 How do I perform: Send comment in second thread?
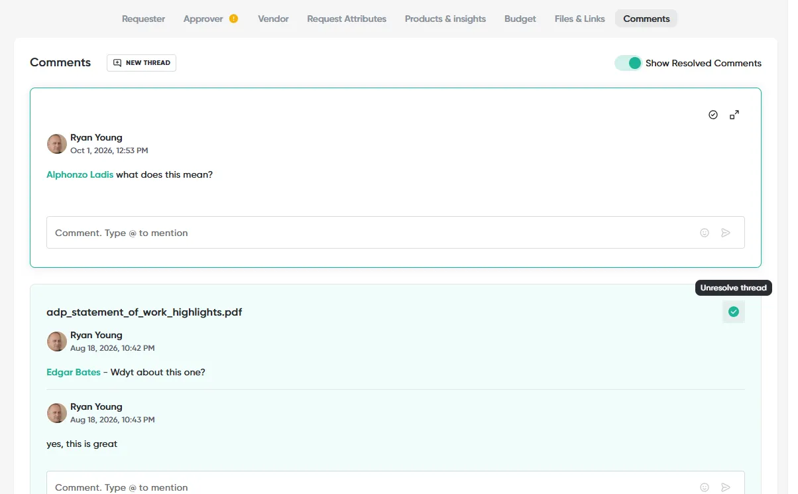(726, 487)
